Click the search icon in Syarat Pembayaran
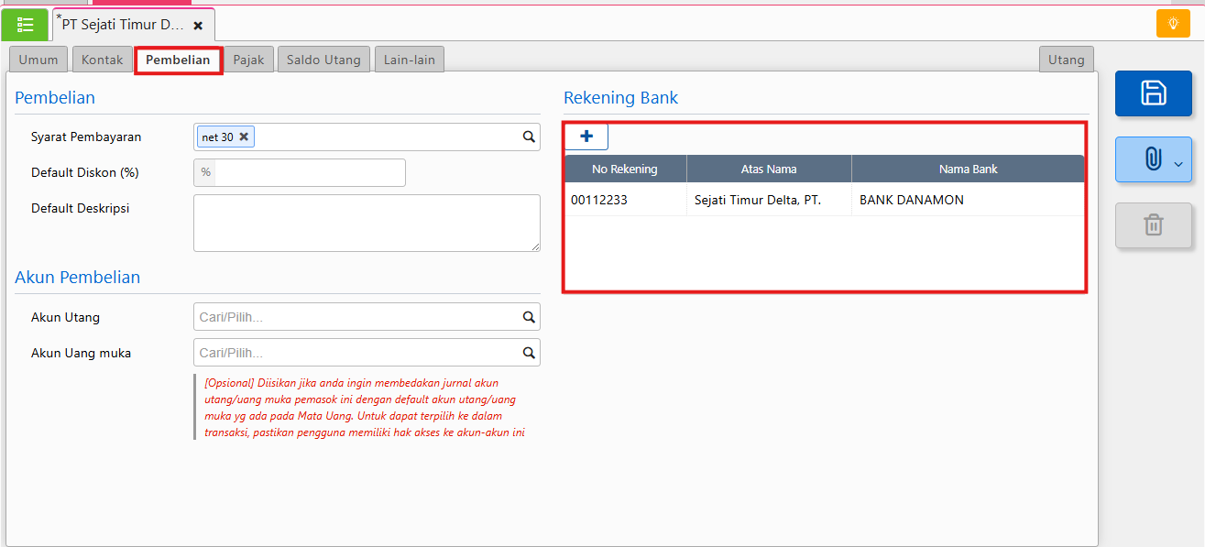This screenshot has width=1205, height=547. point(529,137)
